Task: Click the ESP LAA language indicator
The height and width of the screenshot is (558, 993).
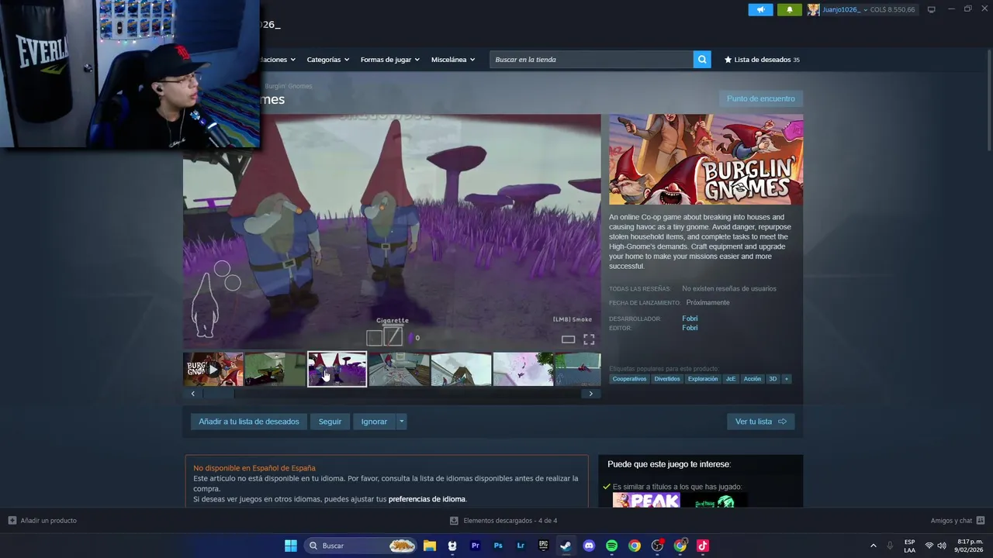Action: click(x=909, y=546)
